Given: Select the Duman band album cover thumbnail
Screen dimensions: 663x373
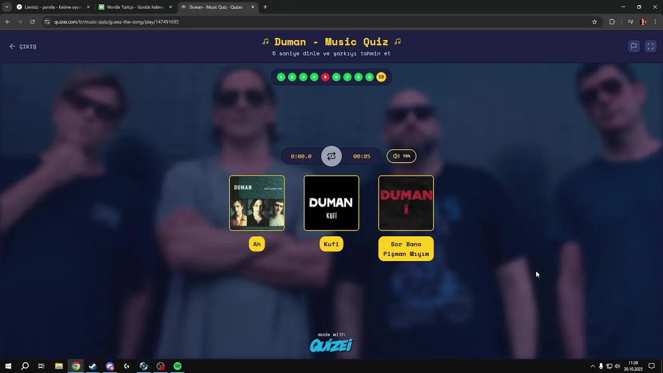Looking at the screenshot, I should pyautogui.click(x=257, y=203).
